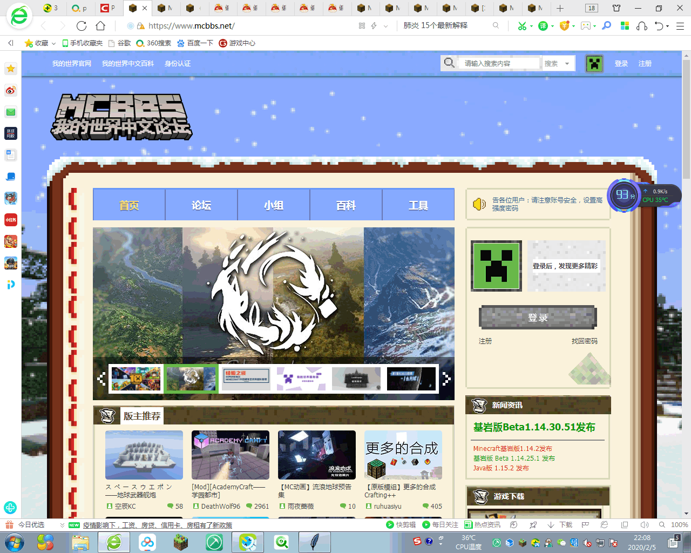This screenshot has height=553, width=691.
Task: Switch to the 工具 navigation tab
Action: [418, 205]
